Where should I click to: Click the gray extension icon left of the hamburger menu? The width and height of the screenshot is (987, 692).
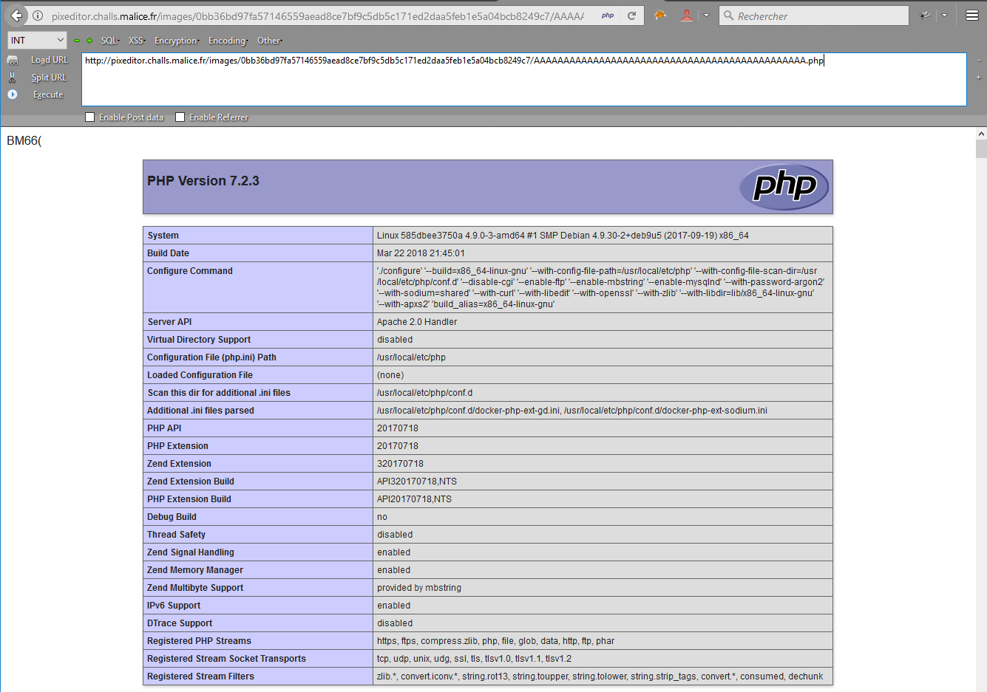coord(925,16)
